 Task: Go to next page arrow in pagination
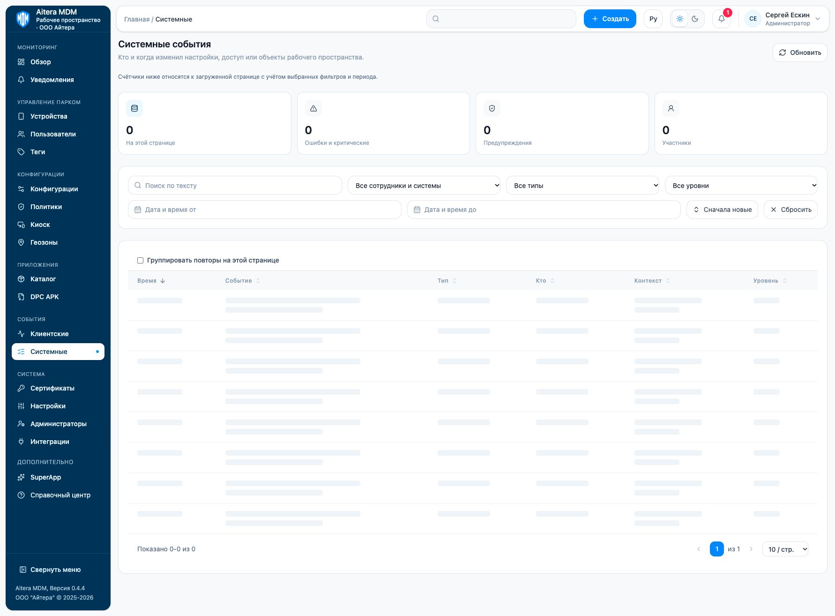(751, 549)
